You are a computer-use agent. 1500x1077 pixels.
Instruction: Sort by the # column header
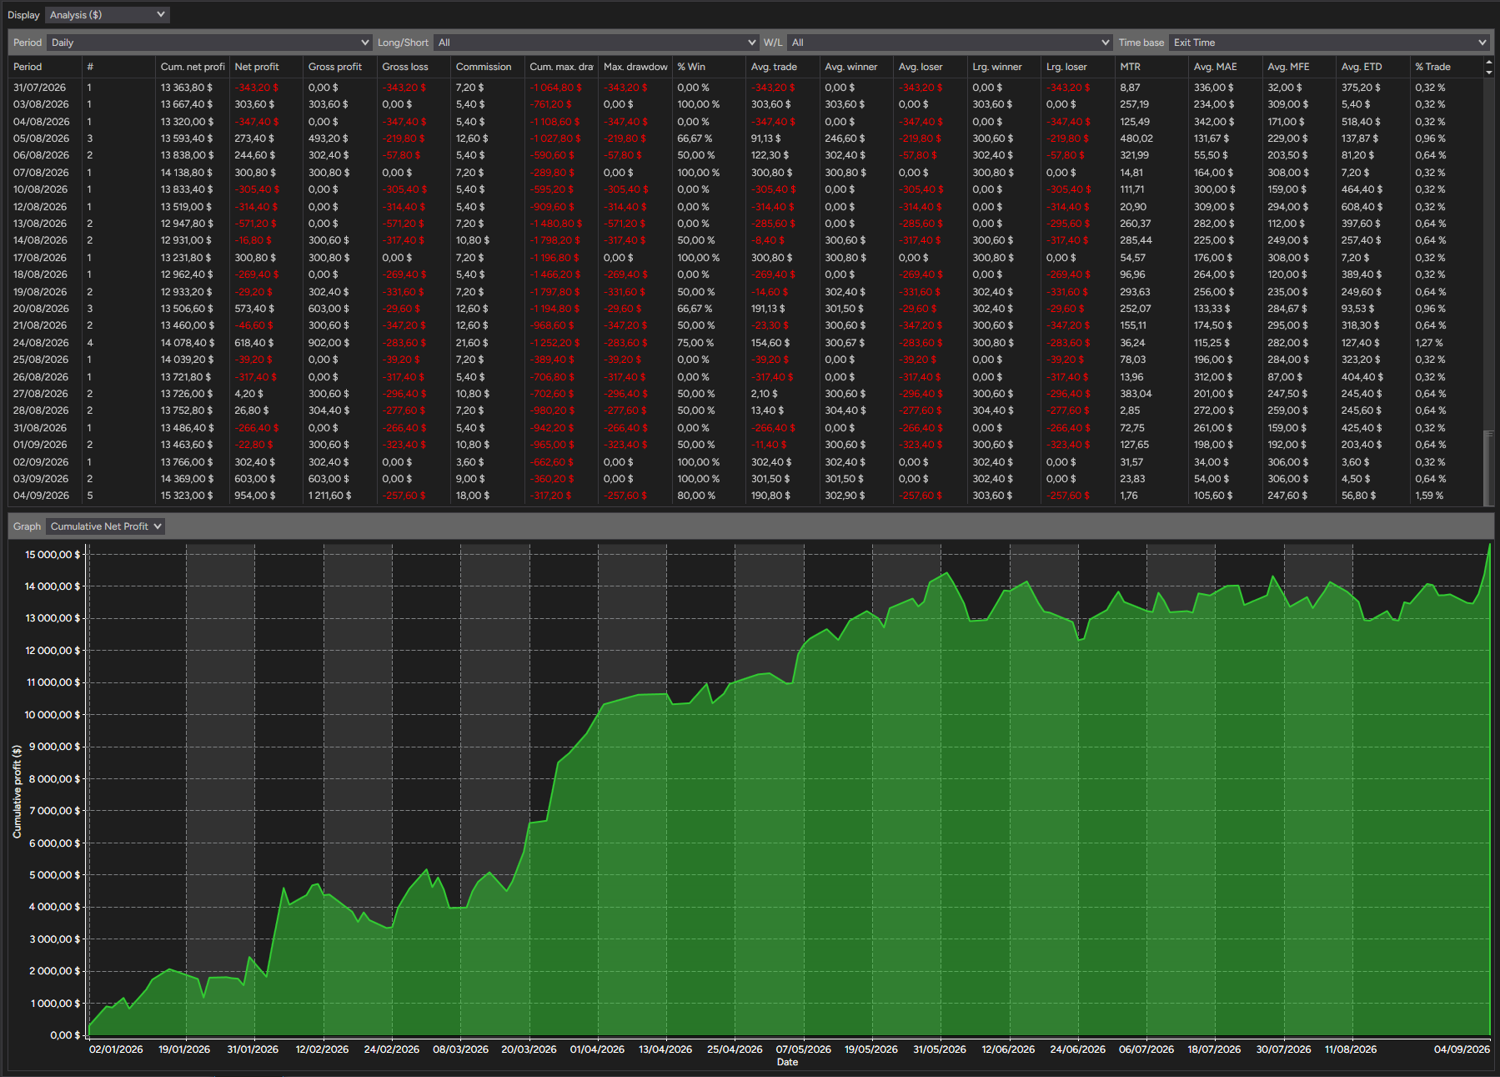coord(118,67)
